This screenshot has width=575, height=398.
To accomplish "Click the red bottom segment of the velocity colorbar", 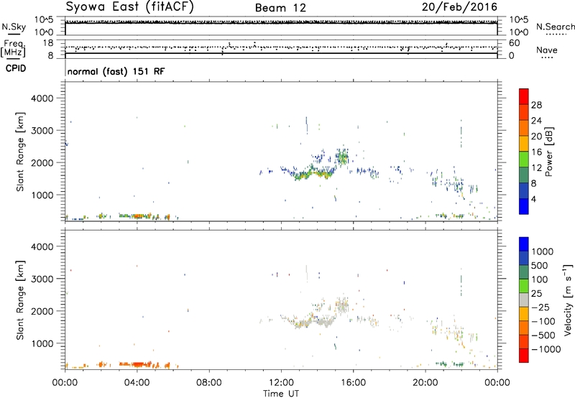I will coord(524,356).
